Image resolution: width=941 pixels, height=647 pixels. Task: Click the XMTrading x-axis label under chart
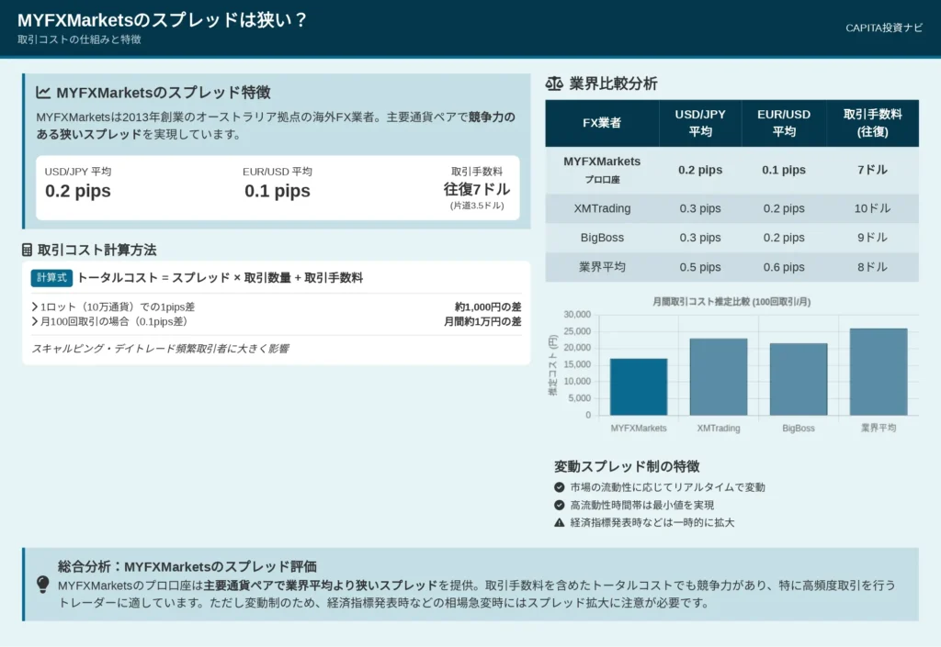pos(719,429)
